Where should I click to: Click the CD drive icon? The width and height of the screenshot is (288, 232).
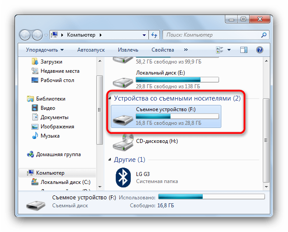tap(123, 142)
